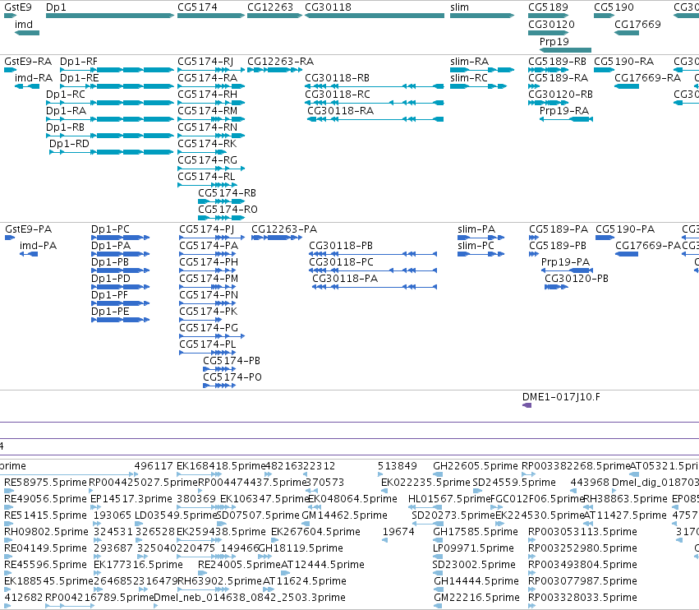This screenshot has width=699, height=610.
Task: Click the Dp1 gene glyph bar
Action: [110, 16]
